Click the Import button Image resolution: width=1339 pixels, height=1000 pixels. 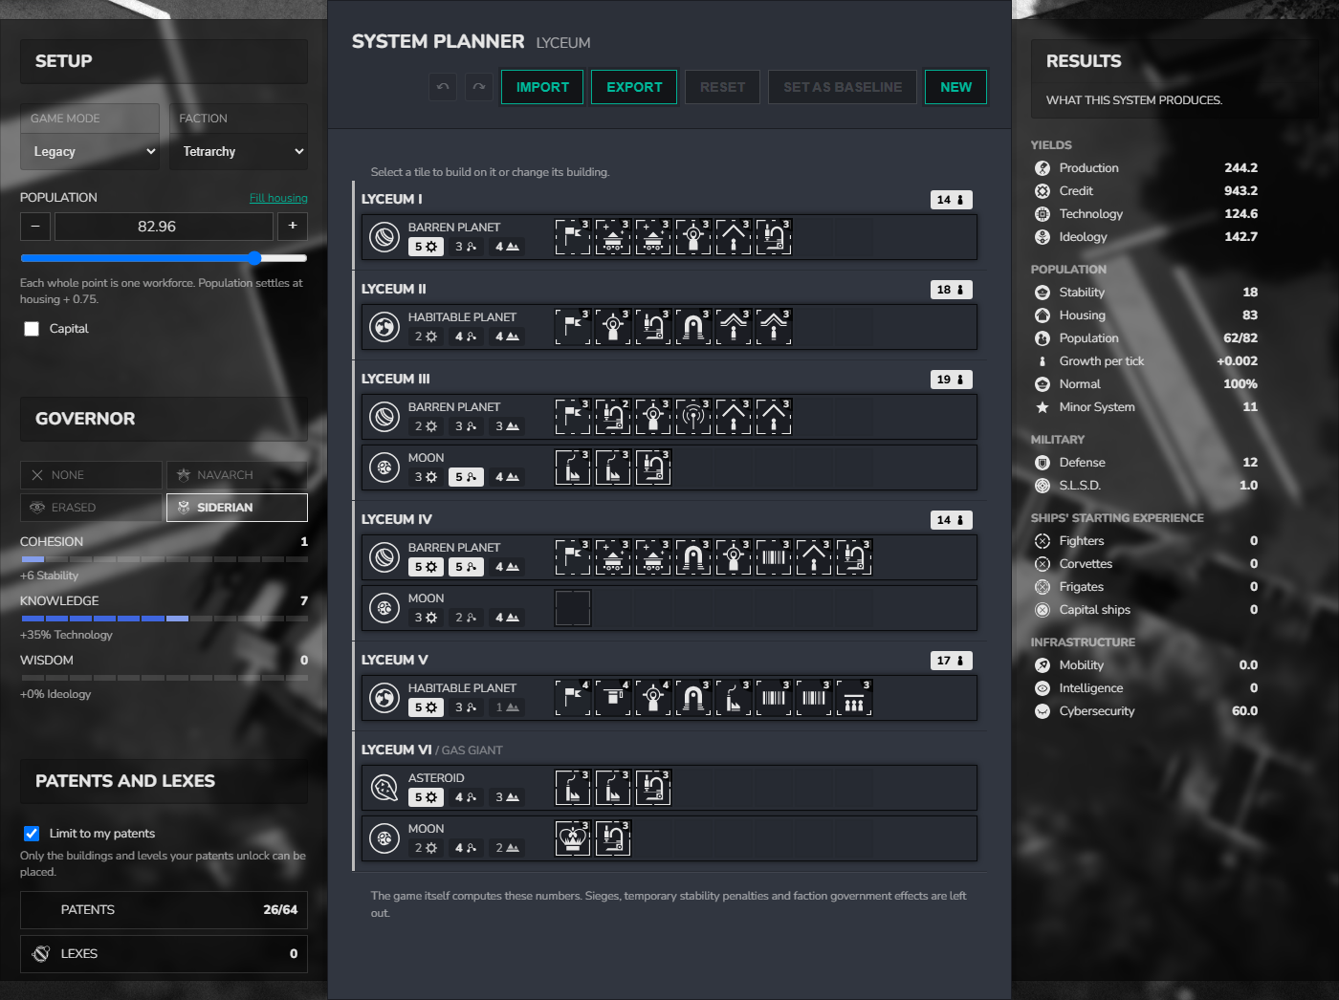(x=542, y=87)
